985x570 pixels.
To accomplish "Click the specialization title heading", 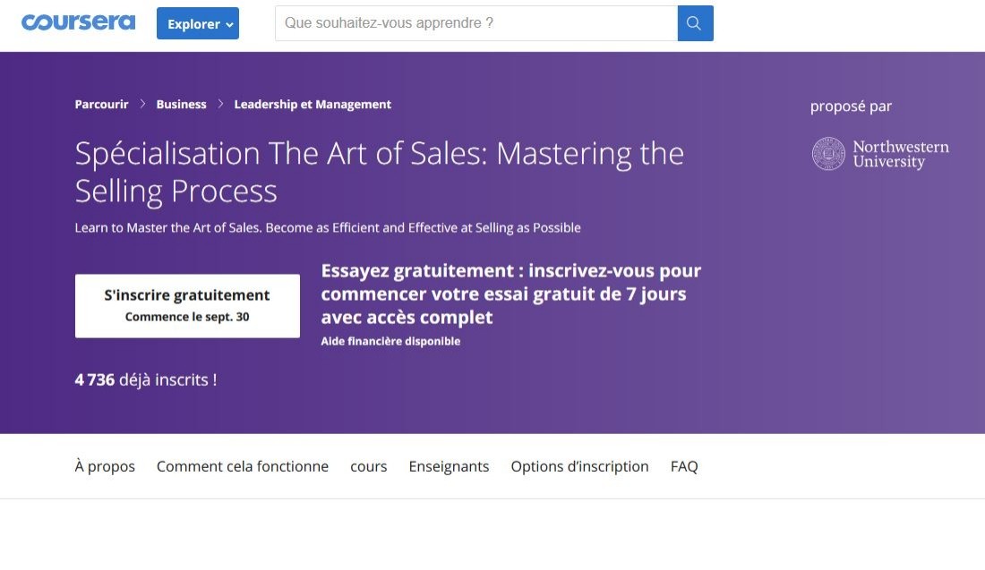I will [x=379, y=172].
